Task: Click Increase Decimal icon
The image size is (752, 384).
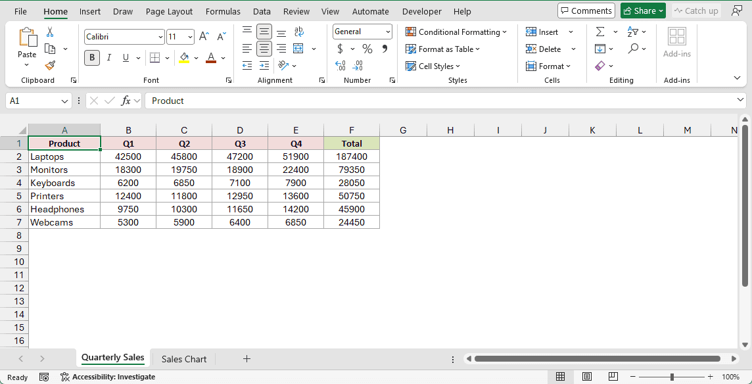Action: click(341, 65)
